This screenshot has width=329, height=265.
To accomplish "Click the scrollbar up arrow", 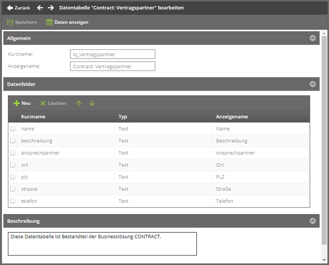I will 324,33.
